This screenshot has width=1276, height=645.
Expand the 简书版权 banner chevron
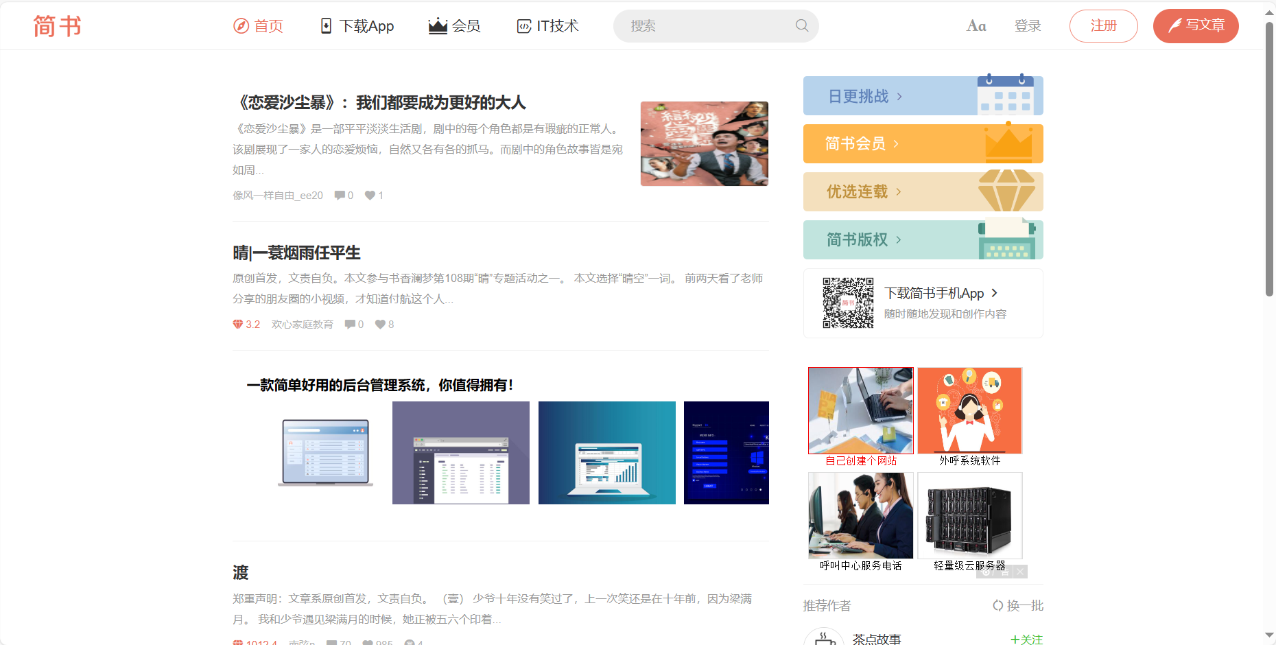tap(899, 239)
